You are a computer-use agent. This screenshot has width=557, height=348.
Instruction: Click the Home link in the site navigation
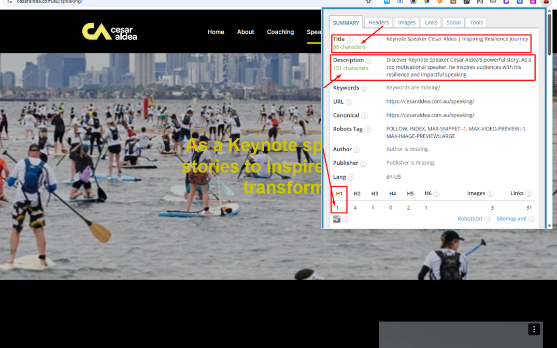tap(216, 32)
